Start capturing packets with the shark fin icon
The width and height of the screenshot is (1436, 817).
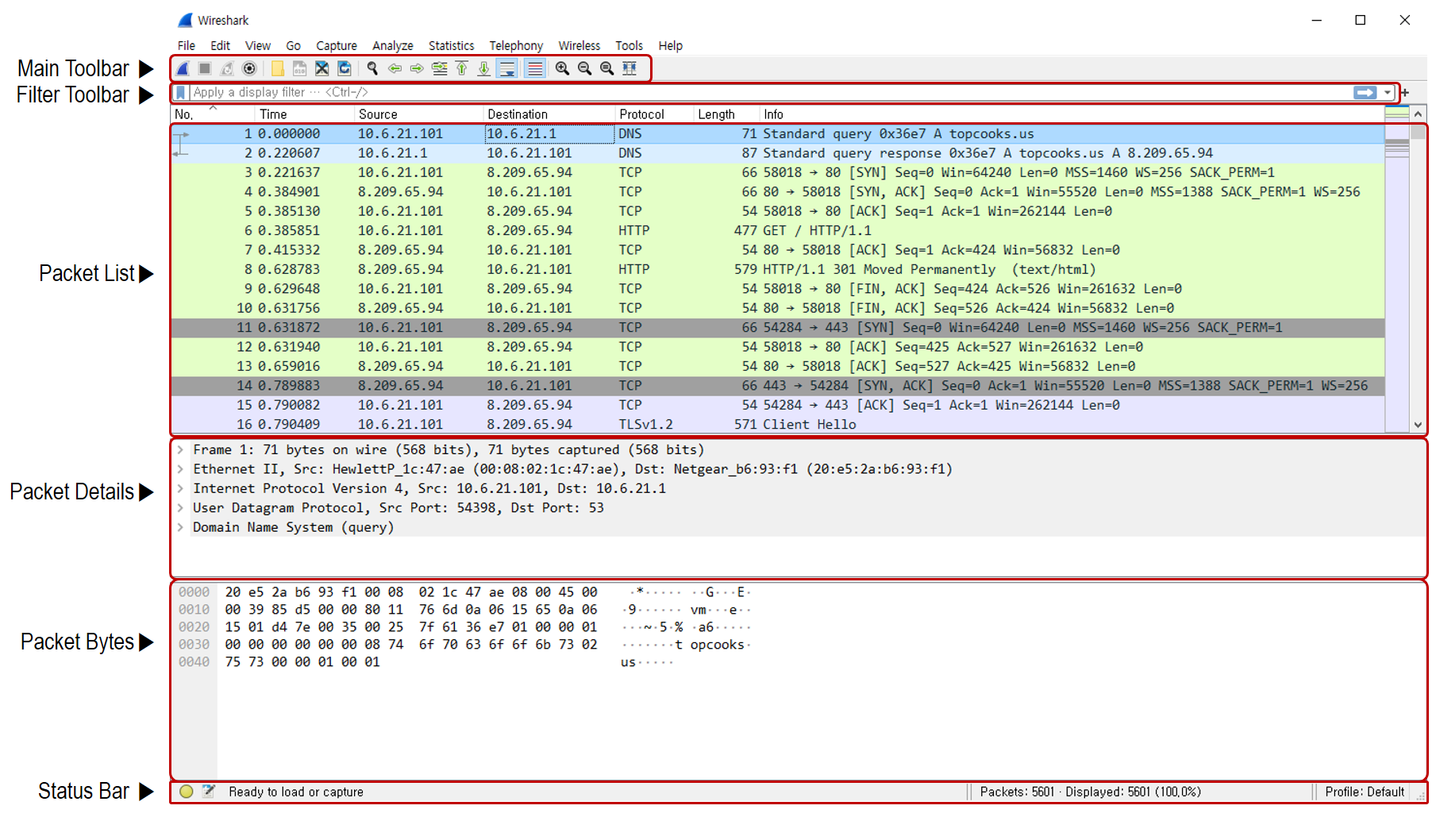pyautogui.click(x=183, y=69)
